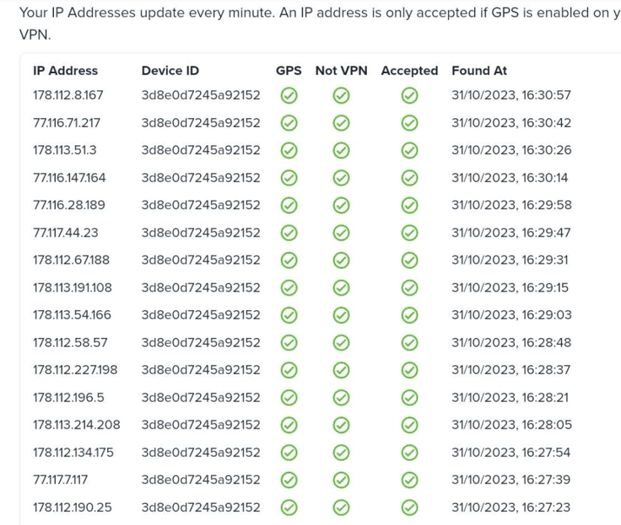621x525 pixels.
Task: Click Accepted check icon for 178.112.227.198
Action: pyautogui.click(x=409, y=370)
